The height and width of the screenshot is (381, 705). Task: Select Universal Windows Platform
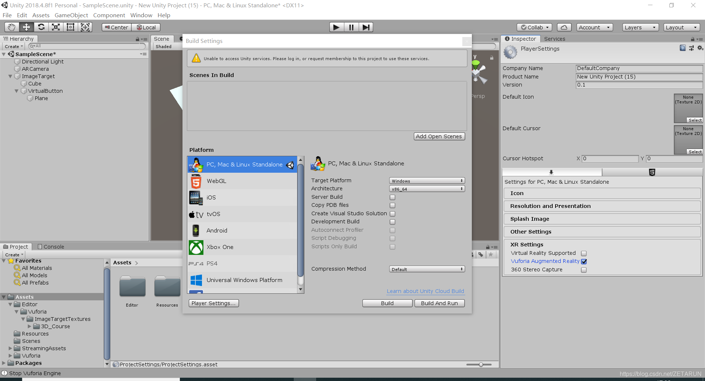tap(242, 280)
